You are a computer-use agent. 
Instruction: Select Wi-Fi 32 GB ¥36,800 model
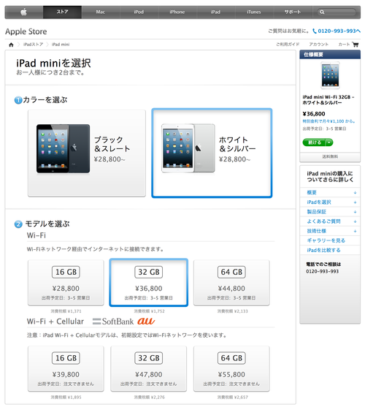[148, 283]
